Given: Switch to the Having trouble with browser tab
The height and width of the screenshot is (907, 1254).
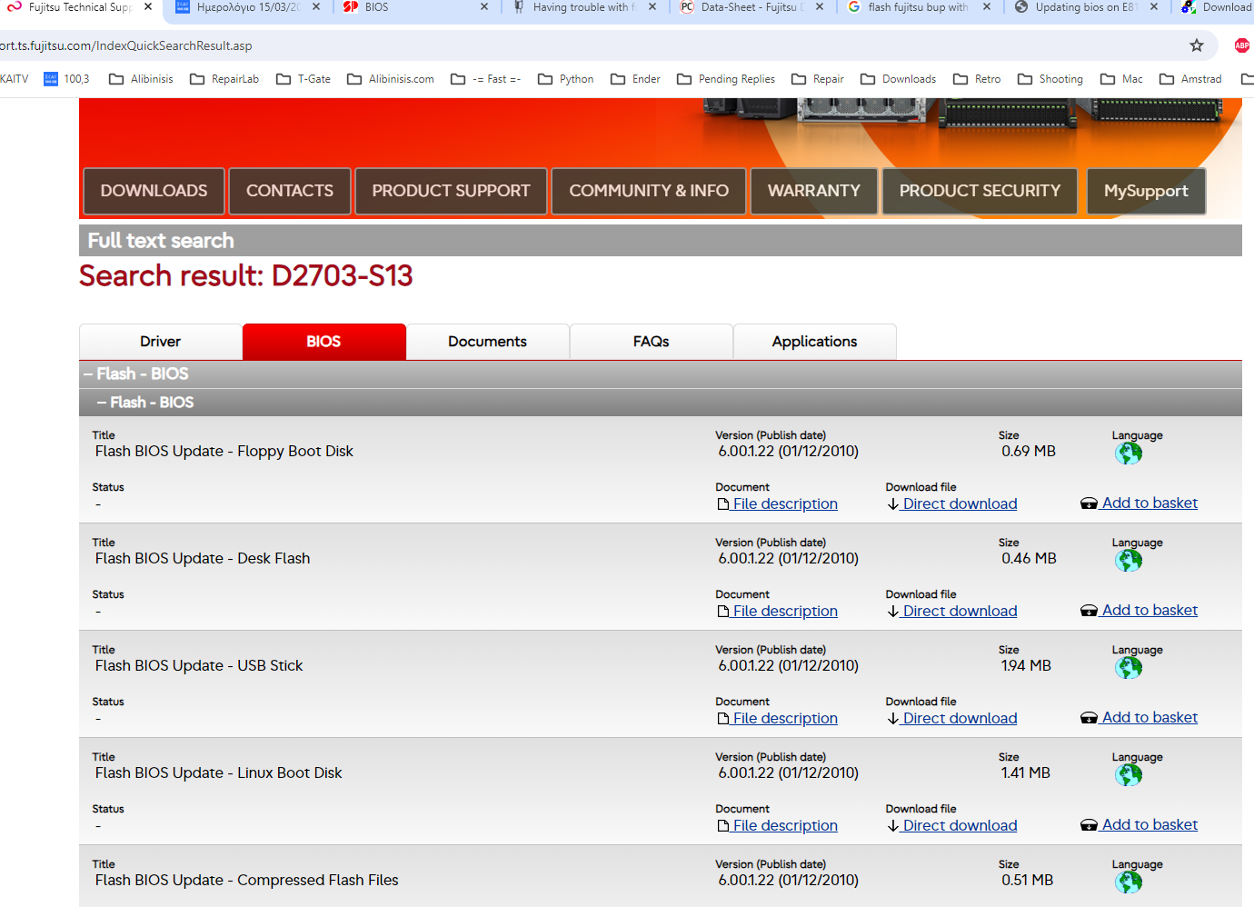Looking at the screenshot, I should 583,7.
